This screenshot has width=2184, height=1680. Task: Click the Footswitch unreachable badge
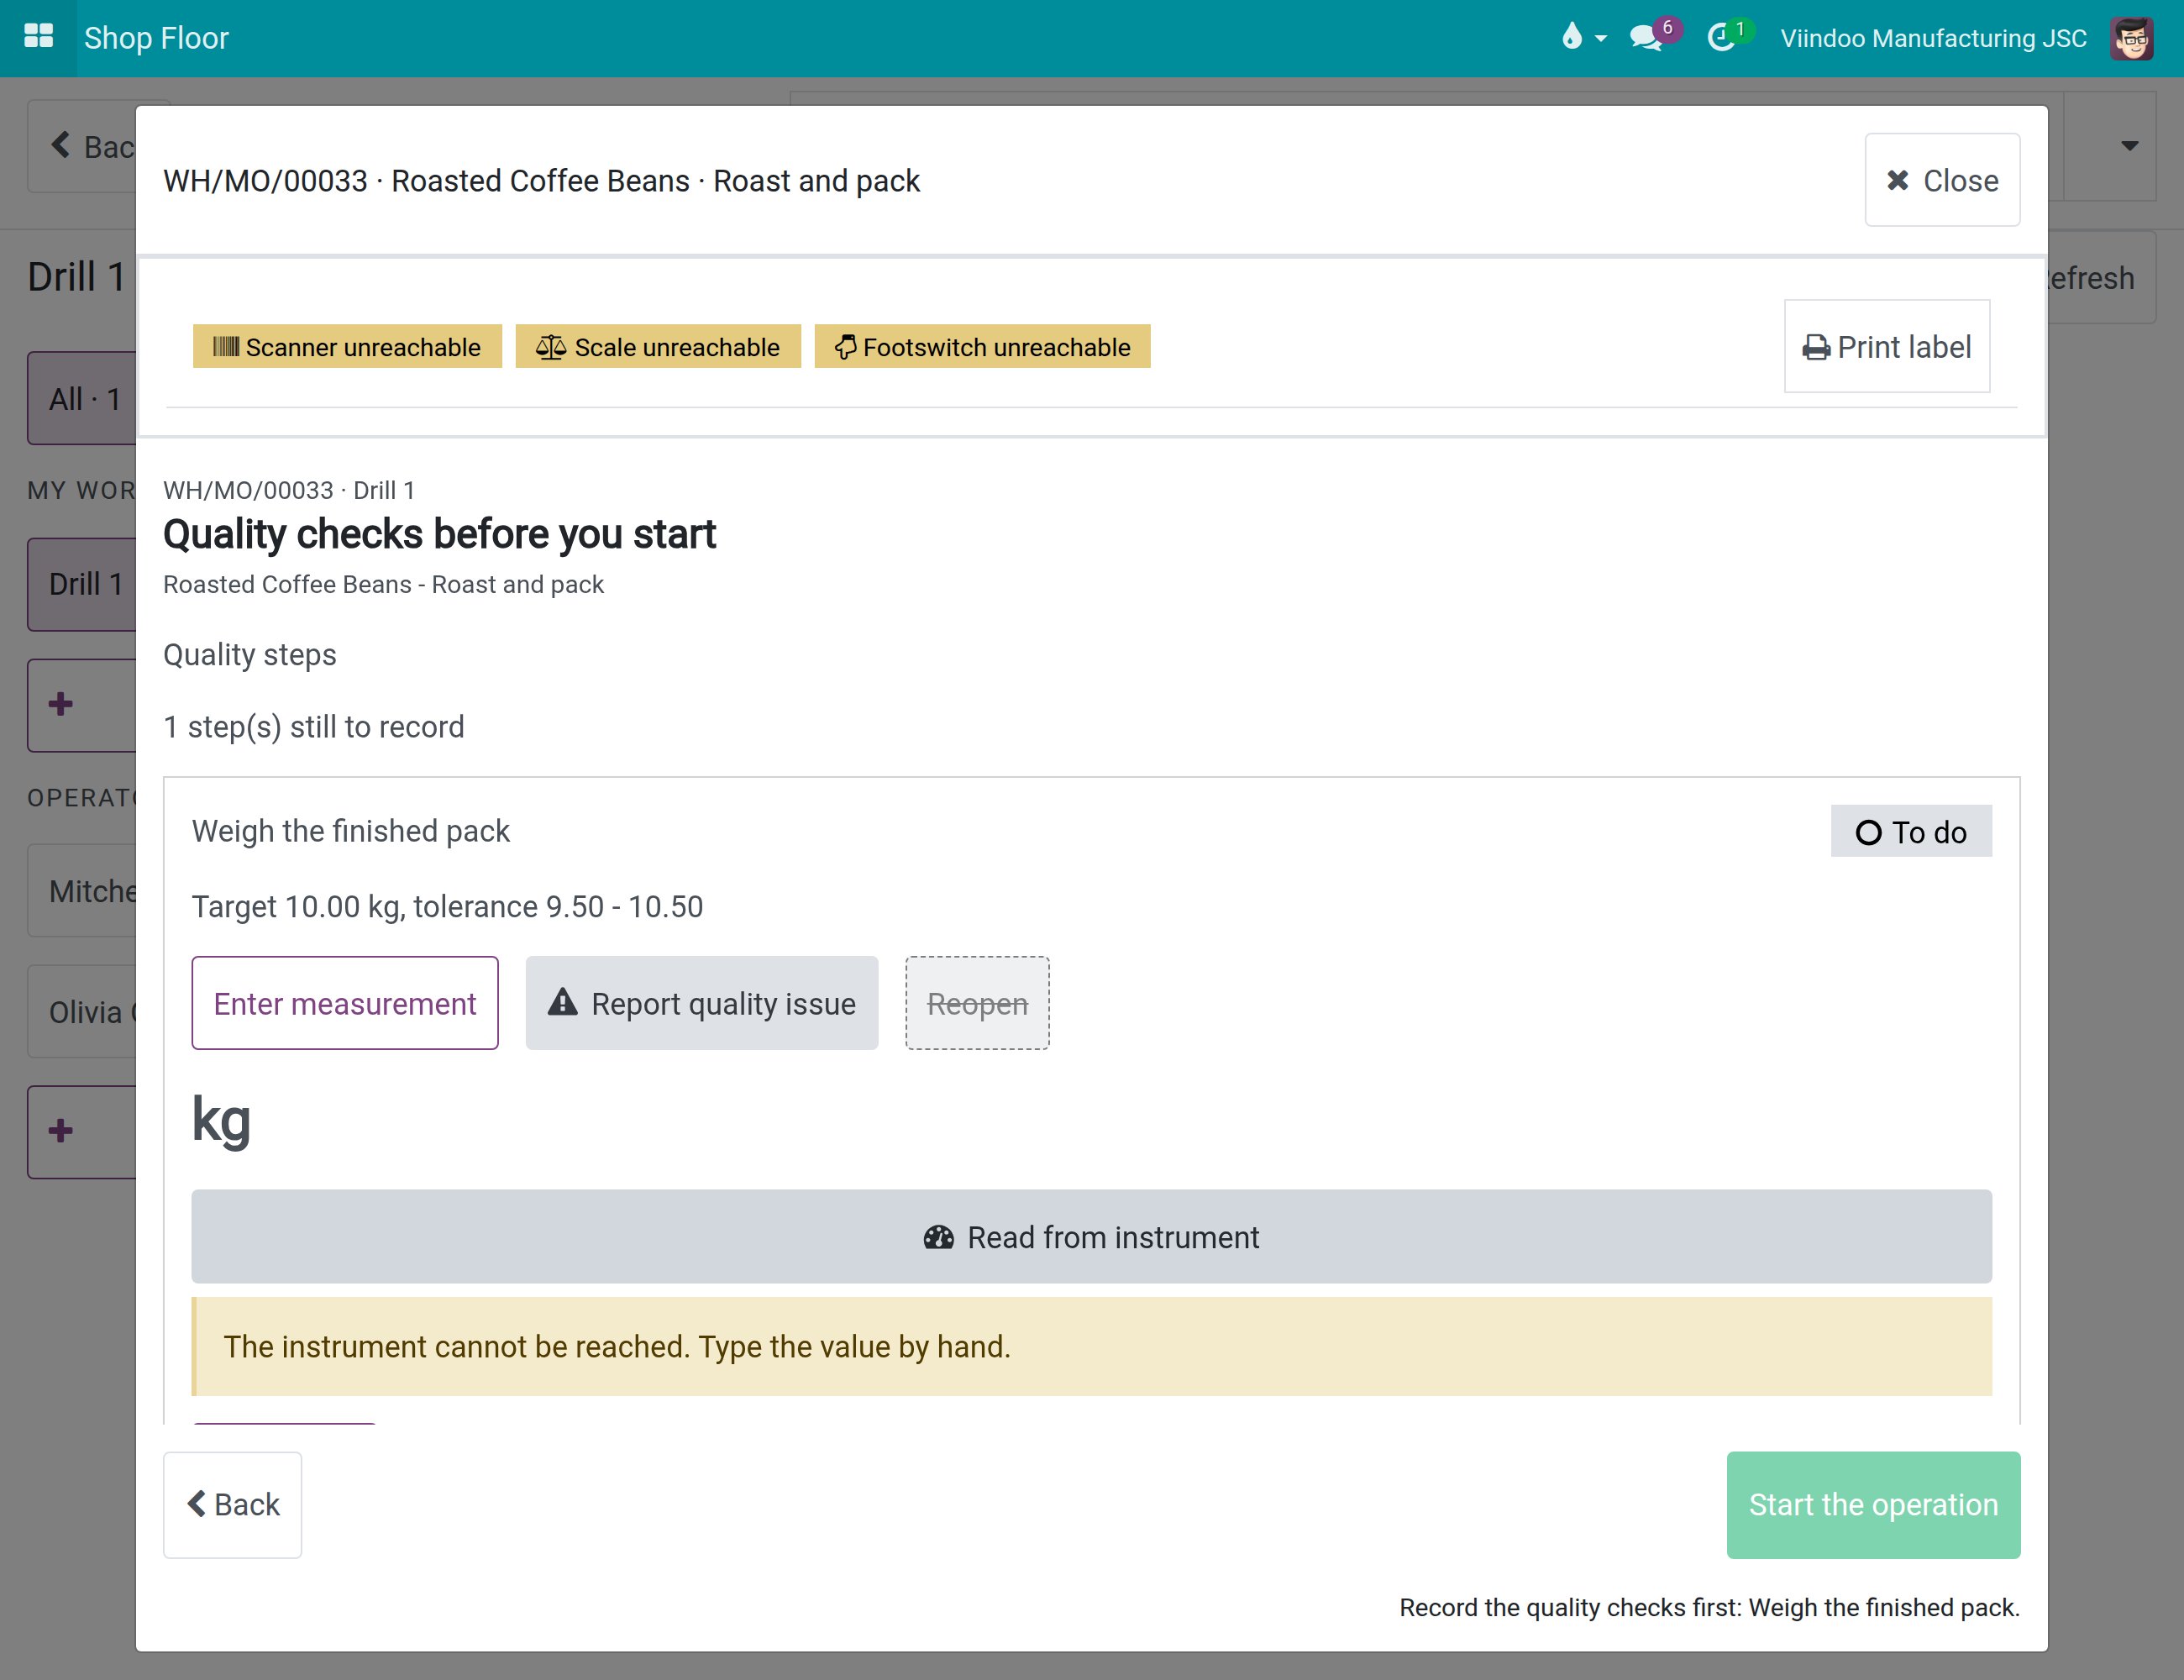coord(982,346)
